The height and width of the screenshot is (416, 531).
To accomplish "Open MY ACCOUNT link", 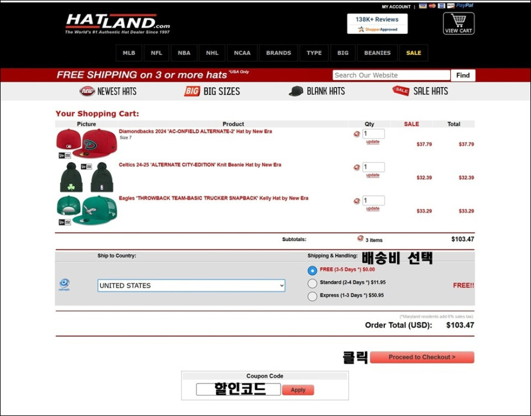I will (x=396, y=7).
